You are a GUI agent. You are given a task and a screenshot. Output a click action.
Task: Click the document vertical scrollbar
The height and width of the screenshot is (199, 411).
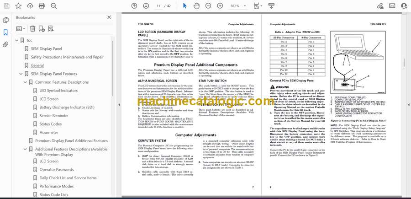point(404,64)
